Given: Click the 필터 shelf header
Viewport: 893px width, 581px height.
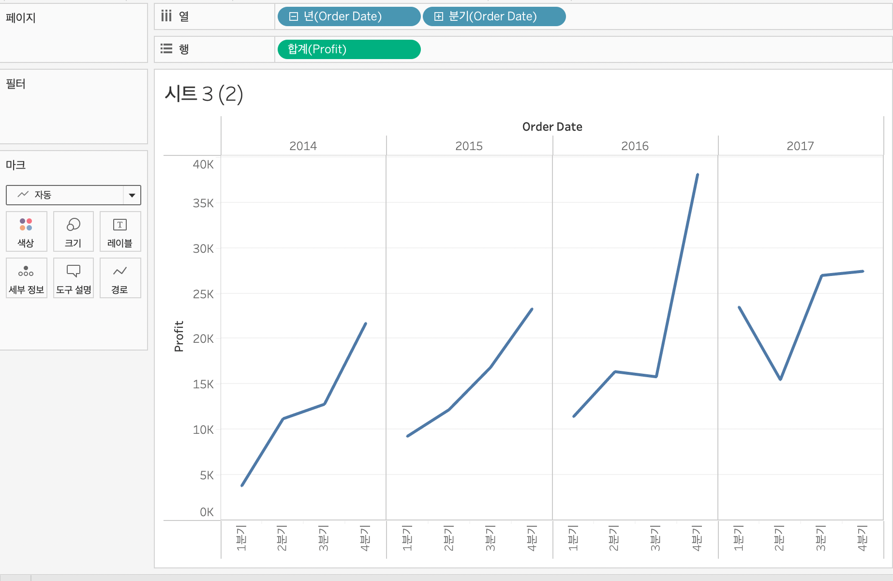Looking at the screenshot, I should (x=15, y=84).
